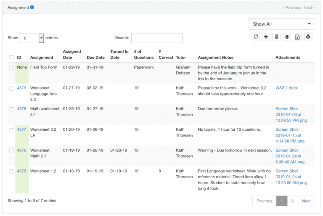The image size is (323, 216).
Task: Export table with Excel icon
Action: pos(297,37)
